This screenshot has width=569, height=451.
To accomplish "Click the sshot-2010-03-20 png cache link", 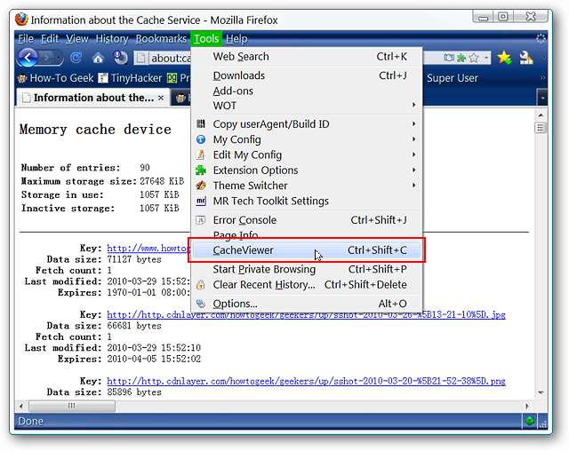I will coord(306,380).
